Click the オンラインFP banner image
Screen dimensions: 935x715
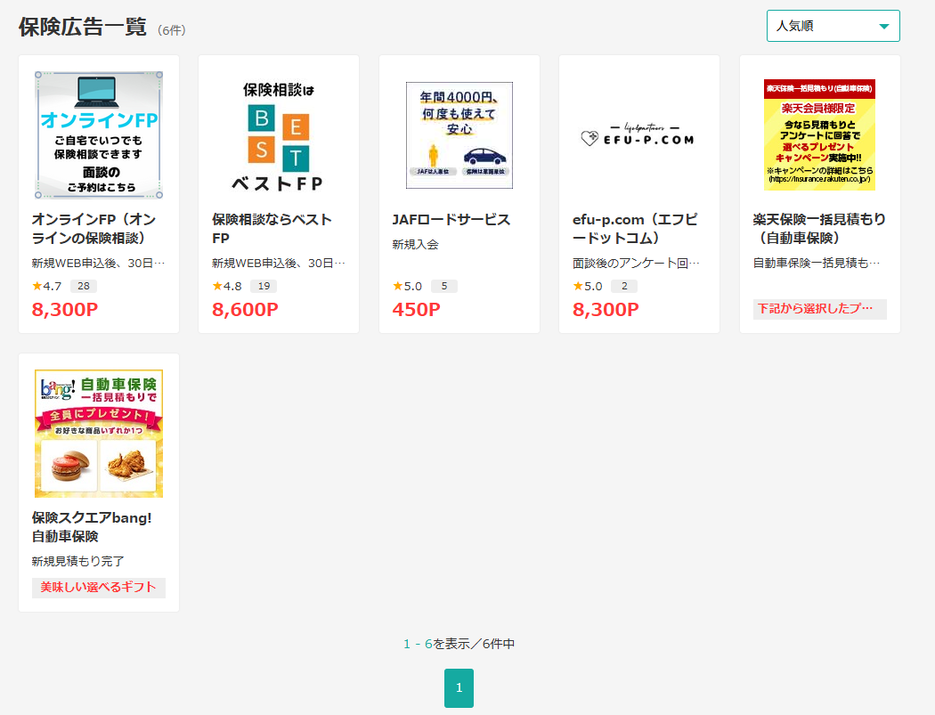click(99, 134)
